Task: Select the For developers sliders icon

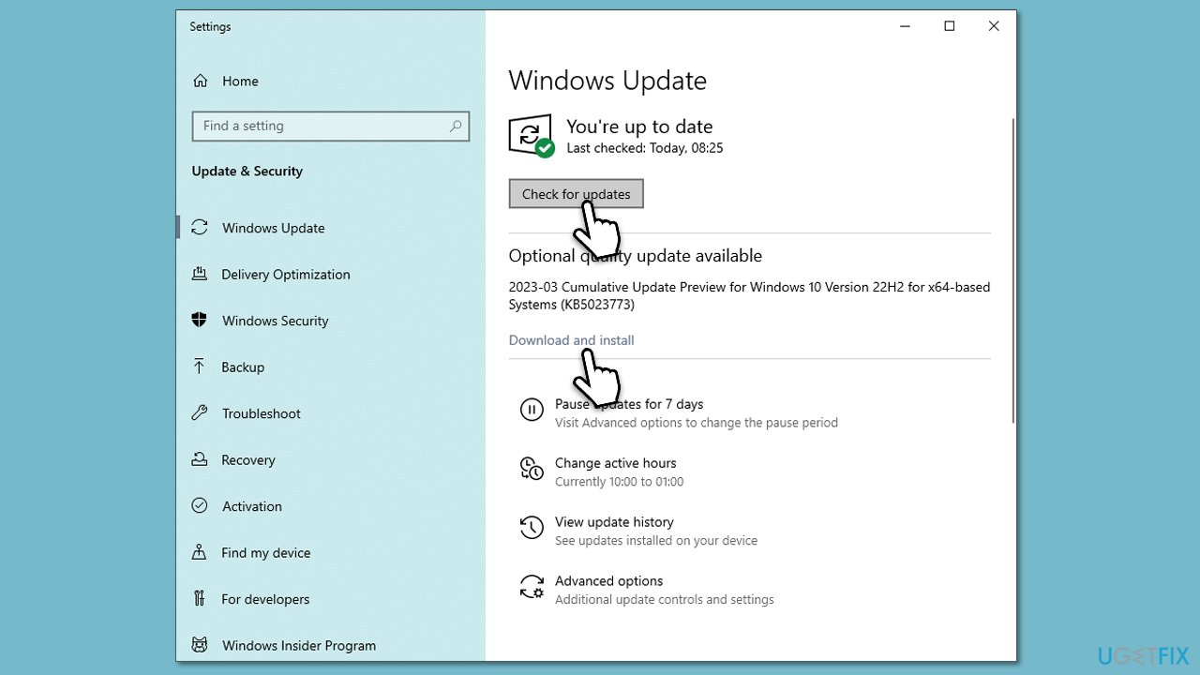Action: tap(200, 598)
